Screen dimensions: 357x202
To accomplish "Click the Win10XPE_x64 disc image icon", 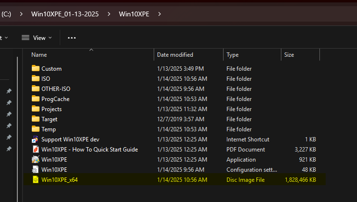I will coord(35,179).
